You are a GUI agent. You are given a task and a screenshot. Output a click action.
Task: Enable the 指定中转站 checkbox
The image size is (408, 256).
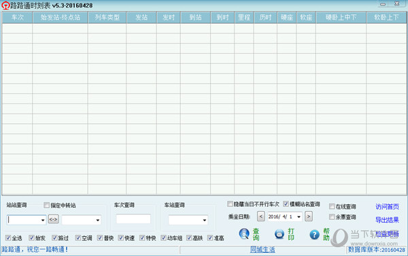point(46,205)
